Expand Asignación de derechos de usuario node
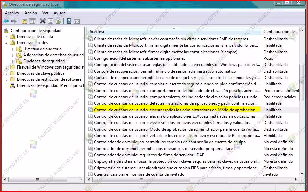 [x=13, y=55]
